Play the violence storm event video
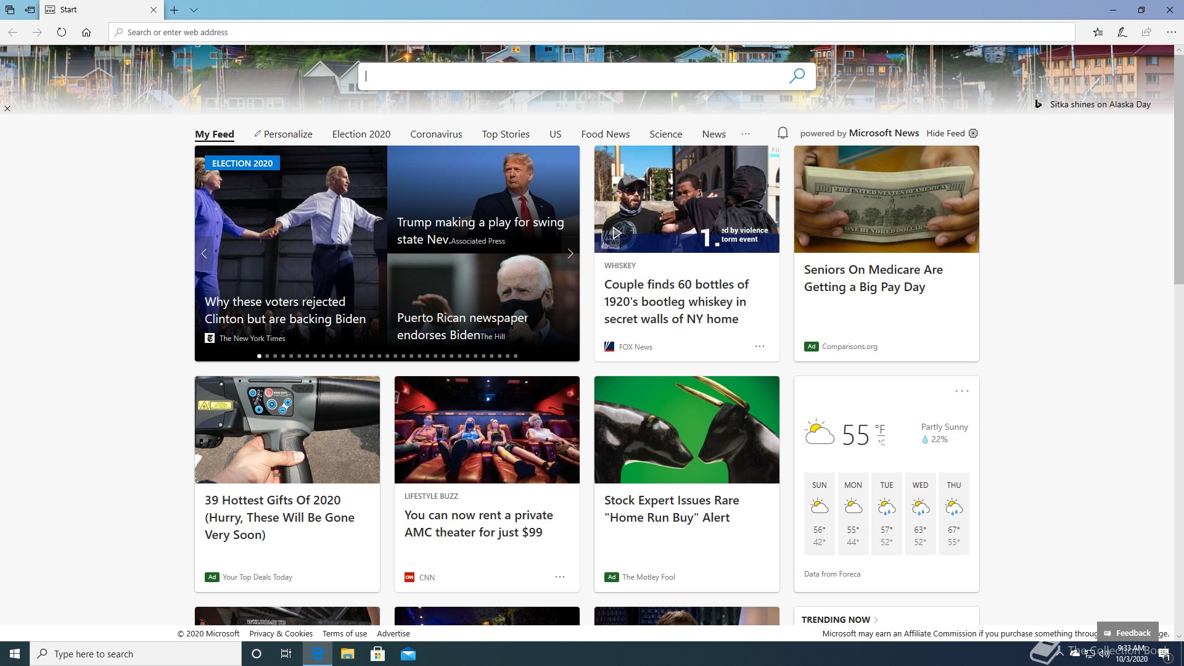Image resolution: width=1184 pixels, height=666 pixels. pos(617,234)
